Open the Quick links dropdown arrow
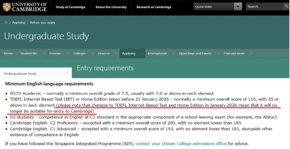Viewport: 290px width, 149px height. (238, 7)
